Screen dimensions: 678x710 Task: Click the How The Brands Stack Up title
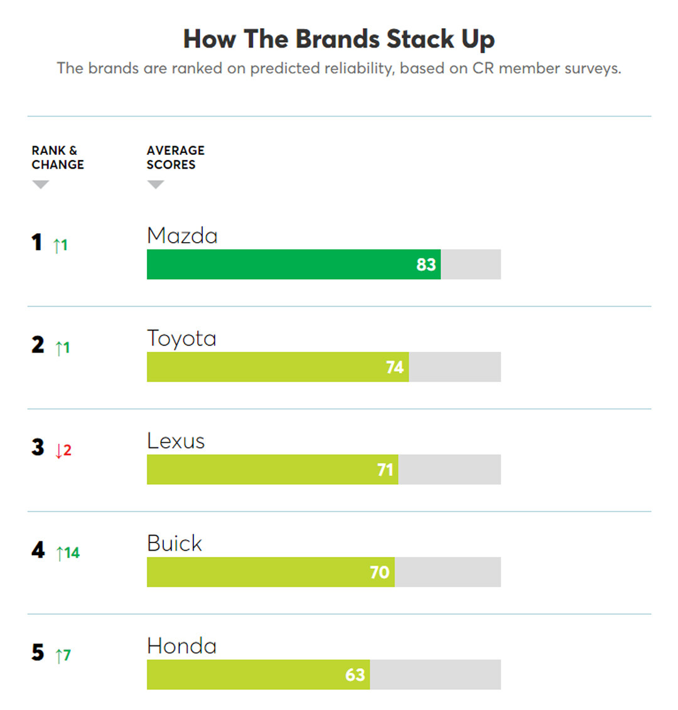click(x=339, y=39)
